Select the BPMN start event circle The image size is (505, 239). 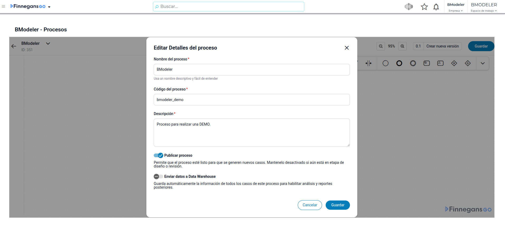(x=386, y=63)
